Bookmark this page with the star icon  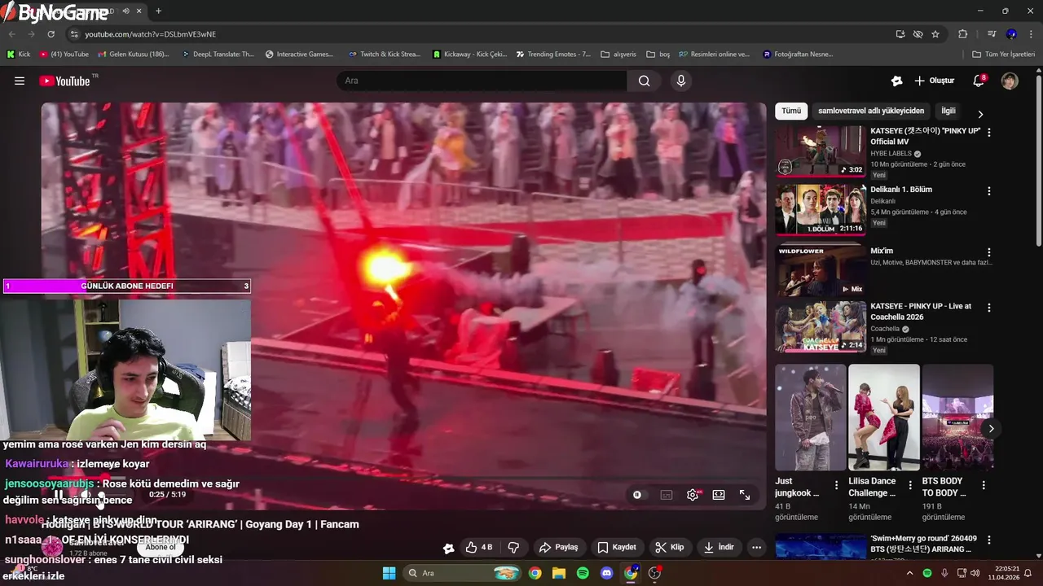[x=935, y=34]
